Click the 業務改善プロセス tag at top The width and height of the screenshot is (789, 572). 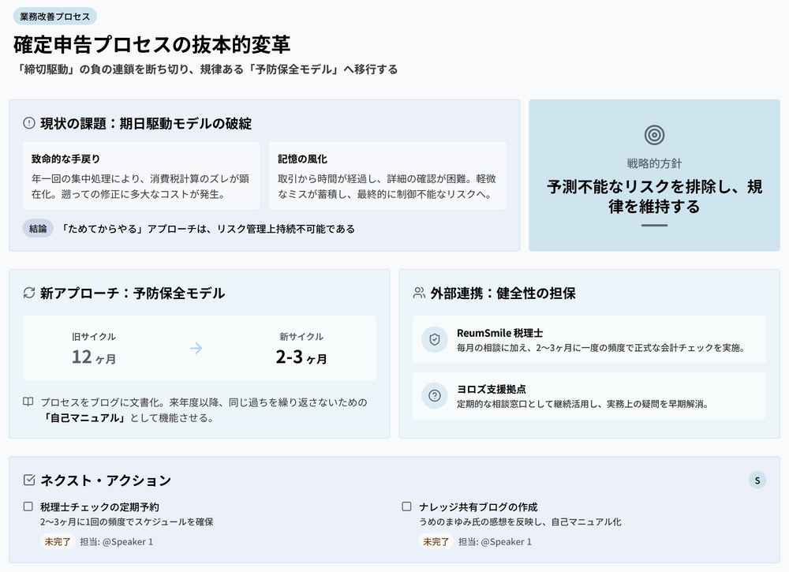(x=54, y=16)
